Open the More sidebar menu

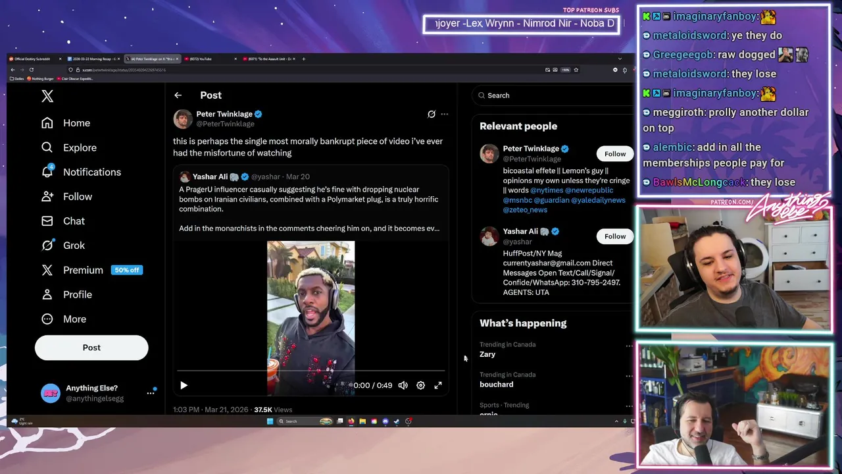pos(63,319)
